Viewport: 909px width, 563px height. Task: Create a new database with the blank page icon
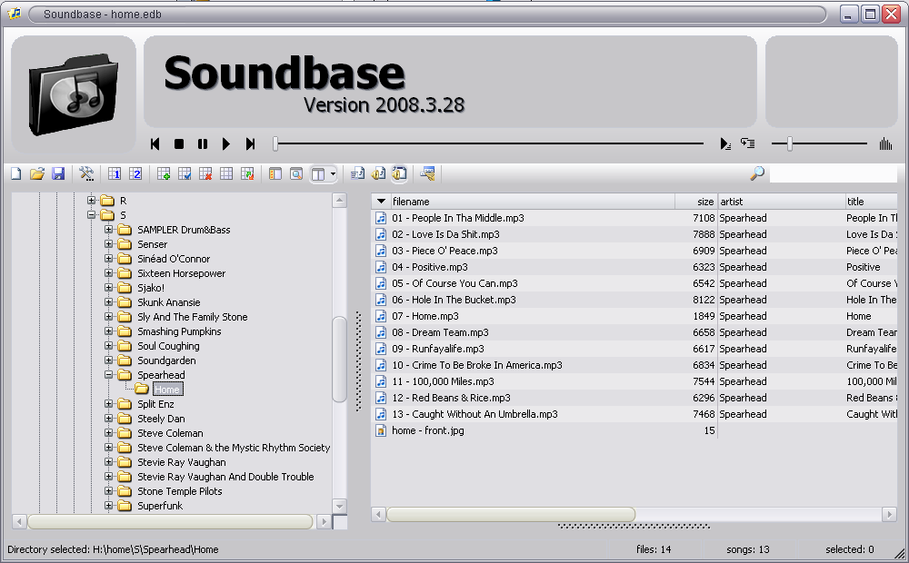[x=16, y=173]
